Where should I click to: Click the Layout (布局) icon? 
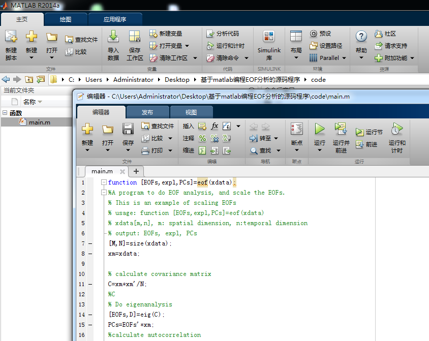click(x=296, y=37)
